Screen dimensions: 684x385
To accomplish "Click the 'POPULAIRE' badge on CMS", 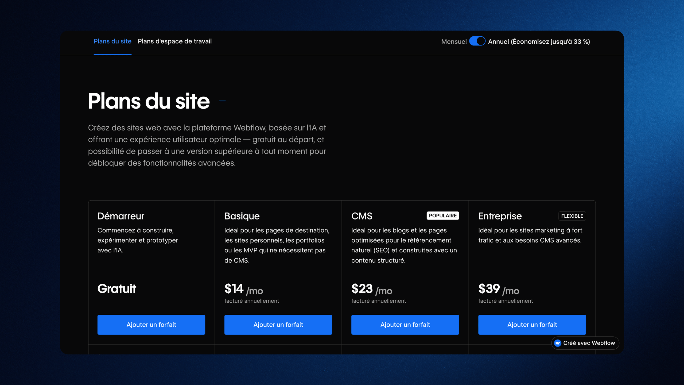I will [443, 215].
